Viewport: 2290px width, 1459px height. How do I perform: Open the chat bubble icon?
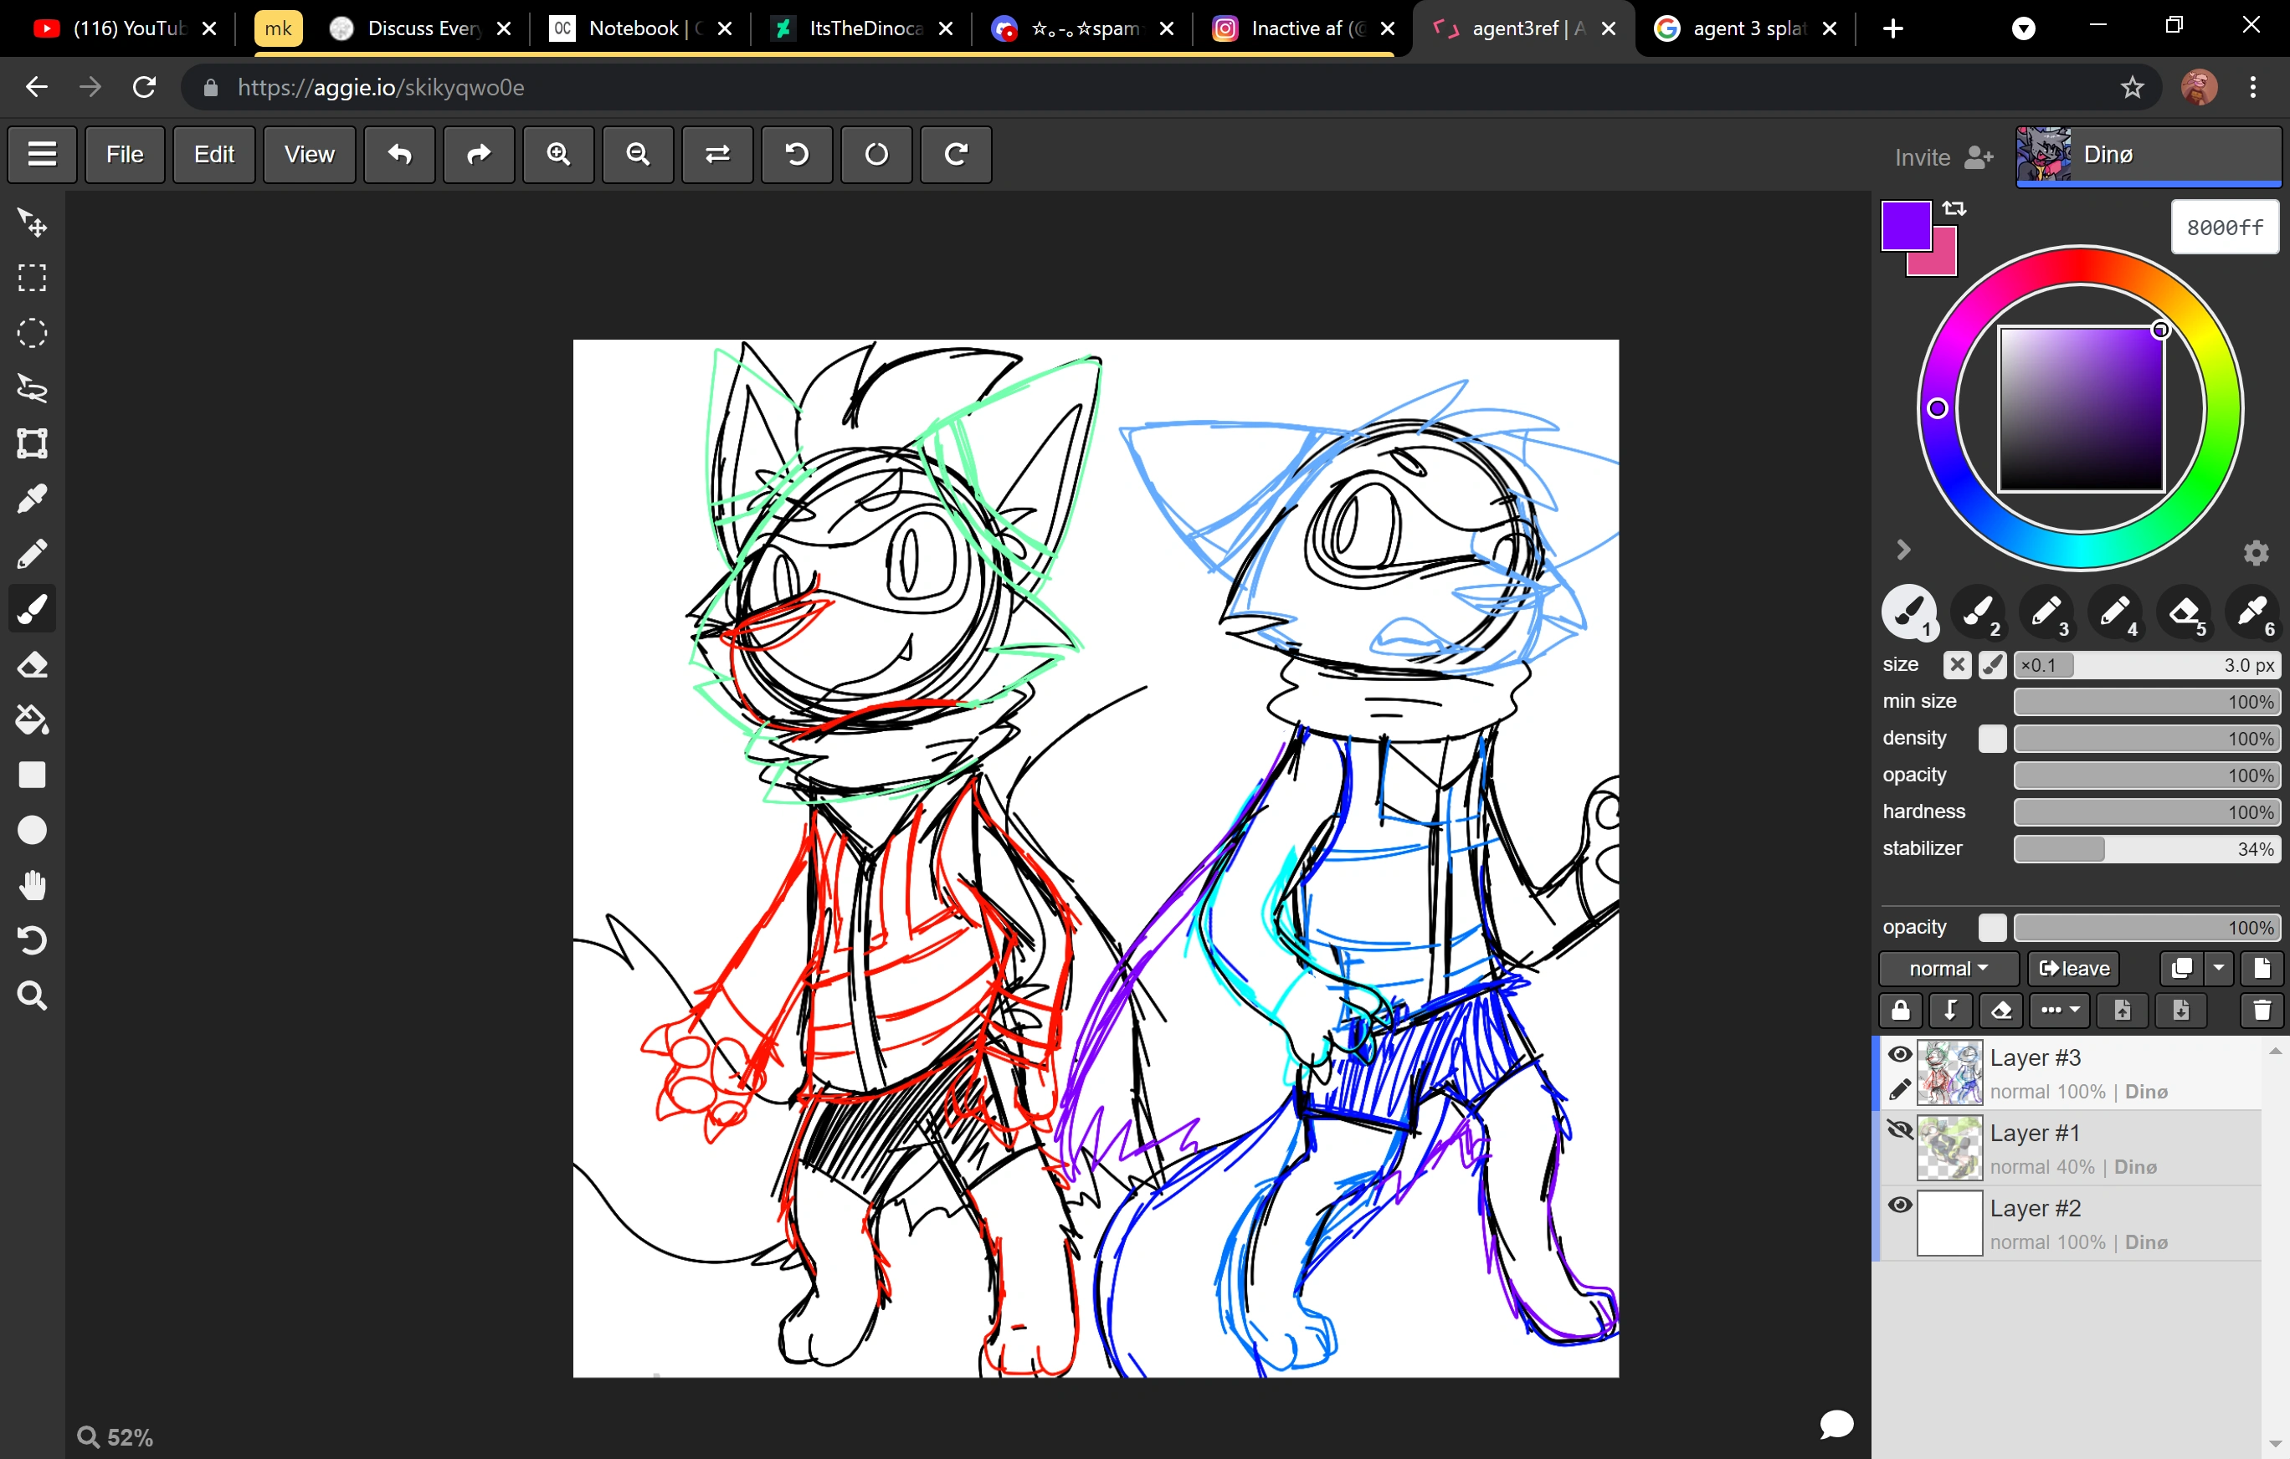(x=1836, y=1424)
